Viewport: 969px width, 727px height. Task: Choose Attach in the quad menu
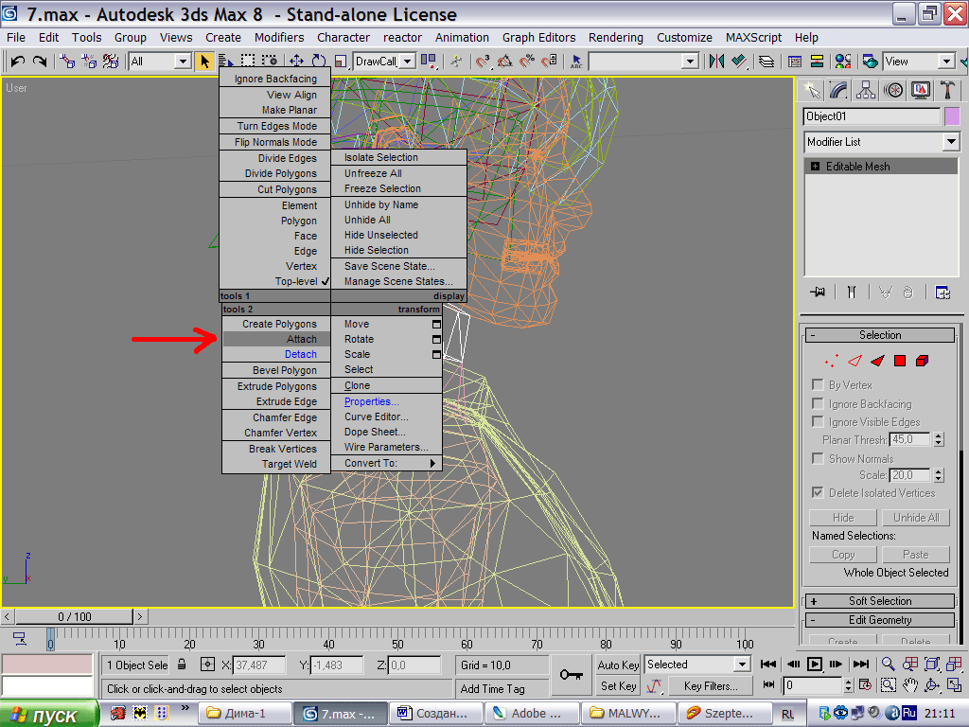(x=276, y=339)
